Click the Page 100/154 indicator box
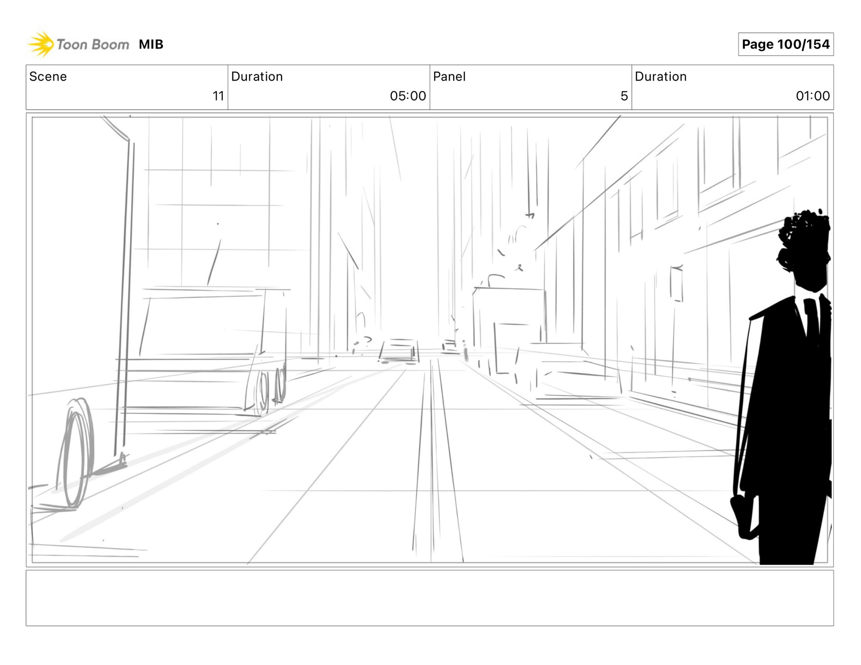861x665 pixels. pos(785,44)
